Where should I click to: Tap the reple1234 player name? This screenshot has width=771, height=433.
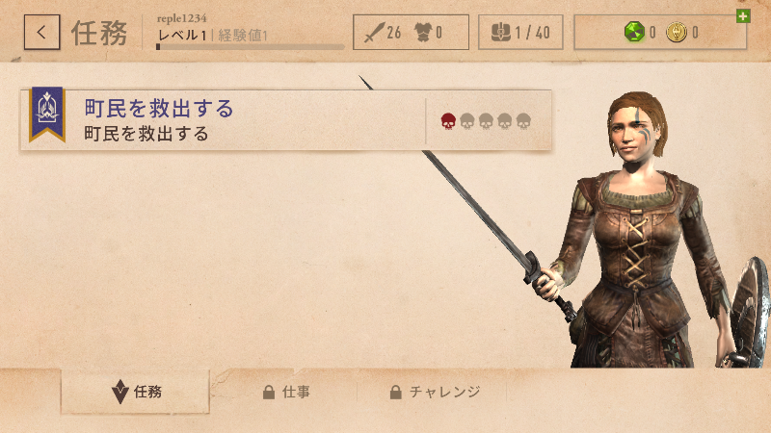181,18
